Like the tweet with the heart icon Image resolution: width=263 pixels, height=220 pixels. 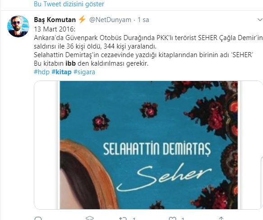coord(172,219)
